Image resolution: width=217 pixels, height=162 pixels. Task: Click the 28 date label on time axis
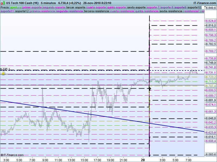pos(143,160)
